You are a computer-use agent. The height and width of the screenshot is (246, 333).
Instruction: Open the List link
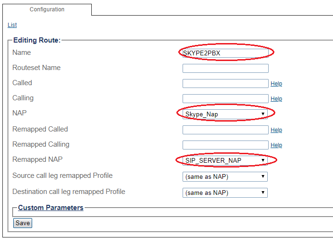coord(12,25)
